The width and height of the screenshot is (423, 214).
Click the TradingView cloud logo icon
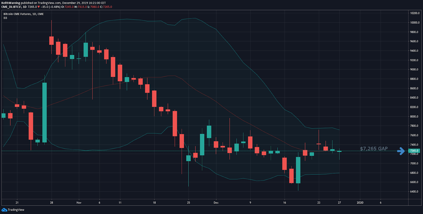click(4, 210)
